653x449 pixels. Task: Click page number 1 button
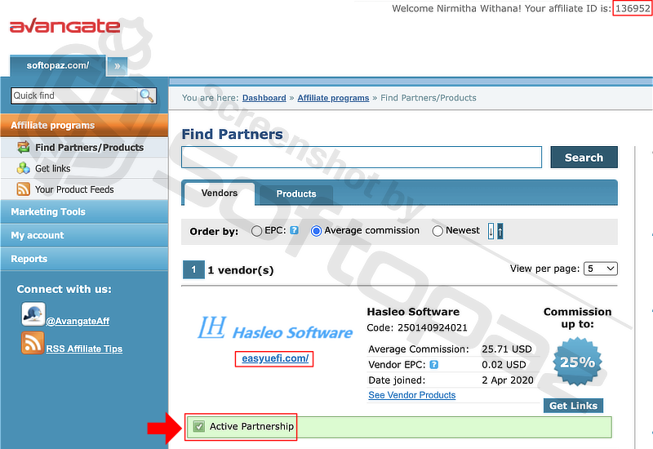coord(193,270)
